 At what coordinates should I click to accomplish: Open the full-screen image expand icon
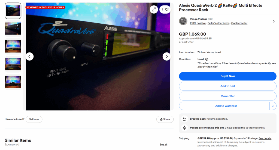pyautogui.click(x=154, y=10)
